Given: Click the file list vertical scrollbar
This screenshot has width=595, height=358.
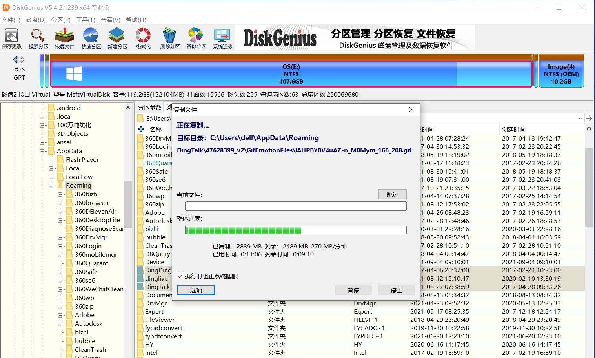Looking at the screenshot, I should click(589, 188).
